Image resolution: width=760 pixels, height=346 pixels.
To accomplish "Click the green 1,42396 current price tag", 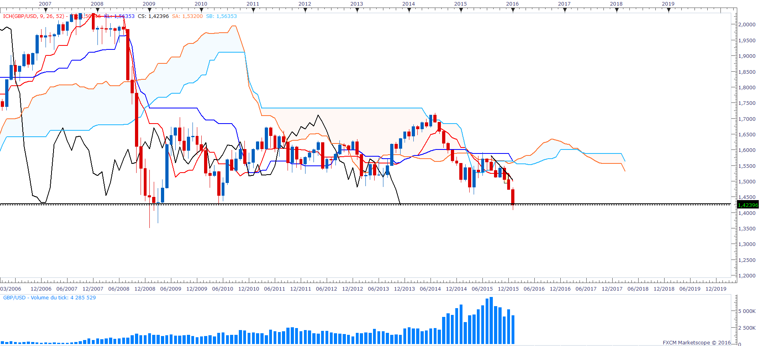I will point(748,205).
